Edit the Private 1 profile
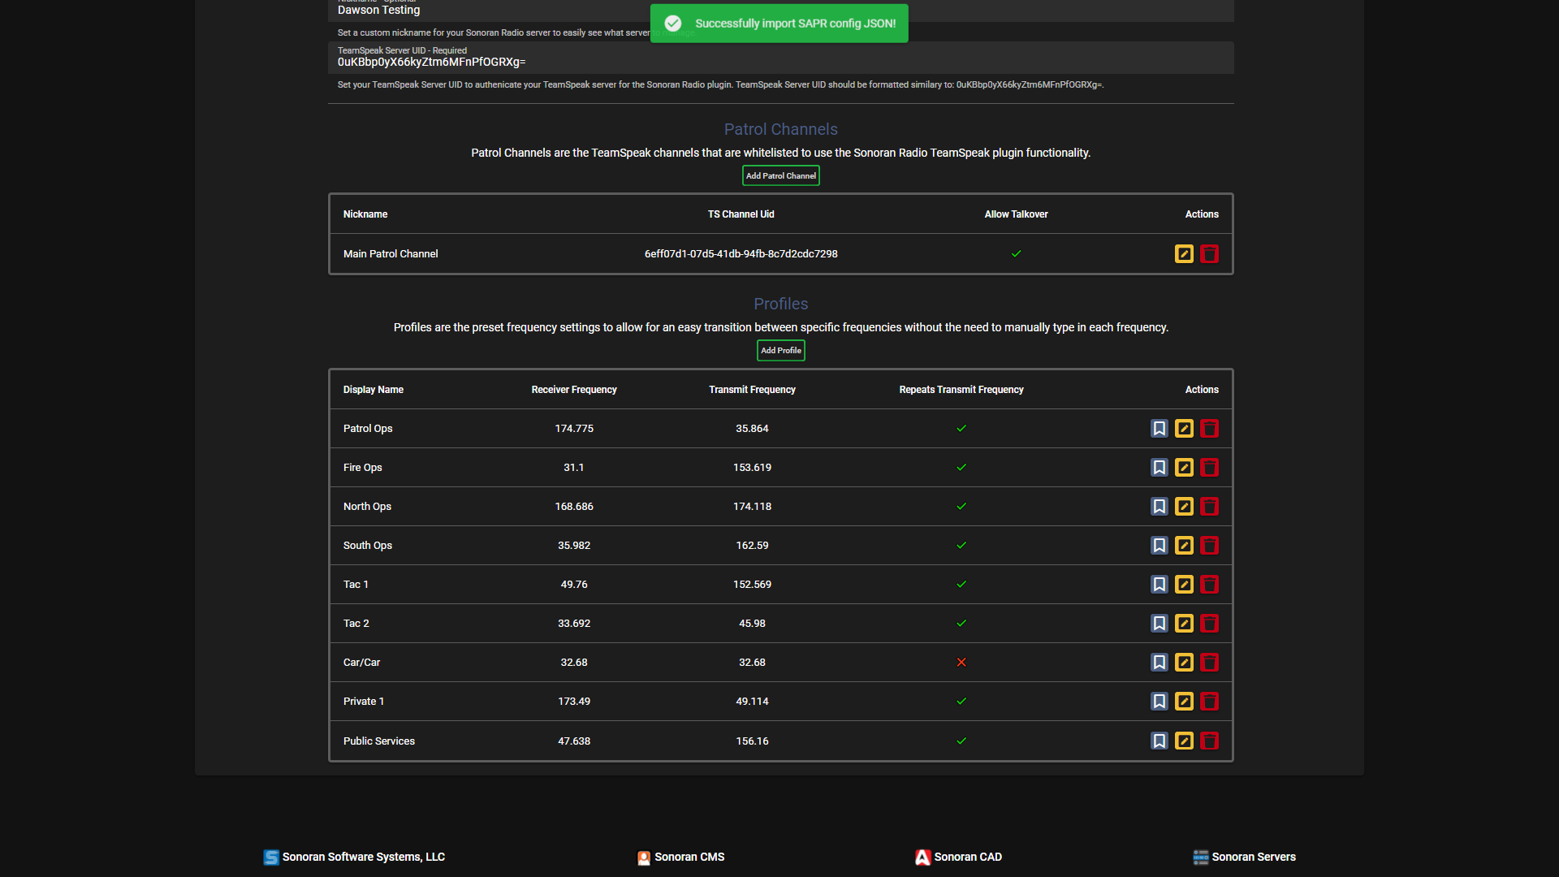The height and width of the screenshot is (877, 1559). (x=1184, y=702)
